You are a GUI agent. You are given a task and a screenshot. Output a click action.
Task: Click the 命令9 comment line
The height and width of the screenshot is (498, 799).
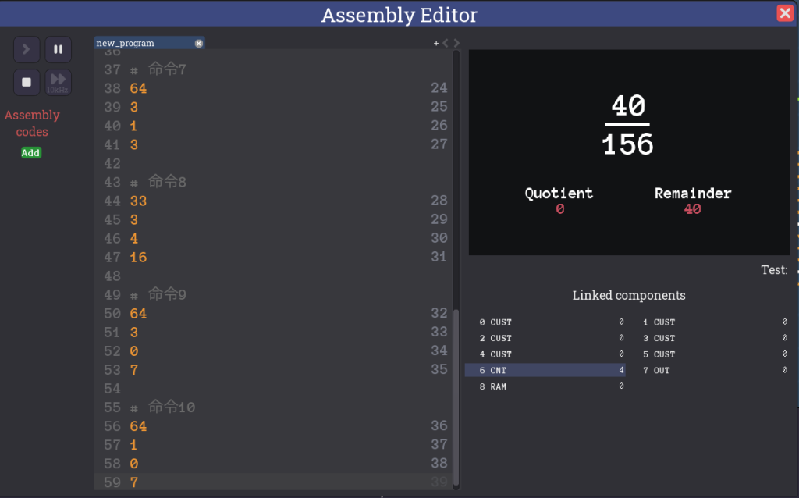[168, 295]
